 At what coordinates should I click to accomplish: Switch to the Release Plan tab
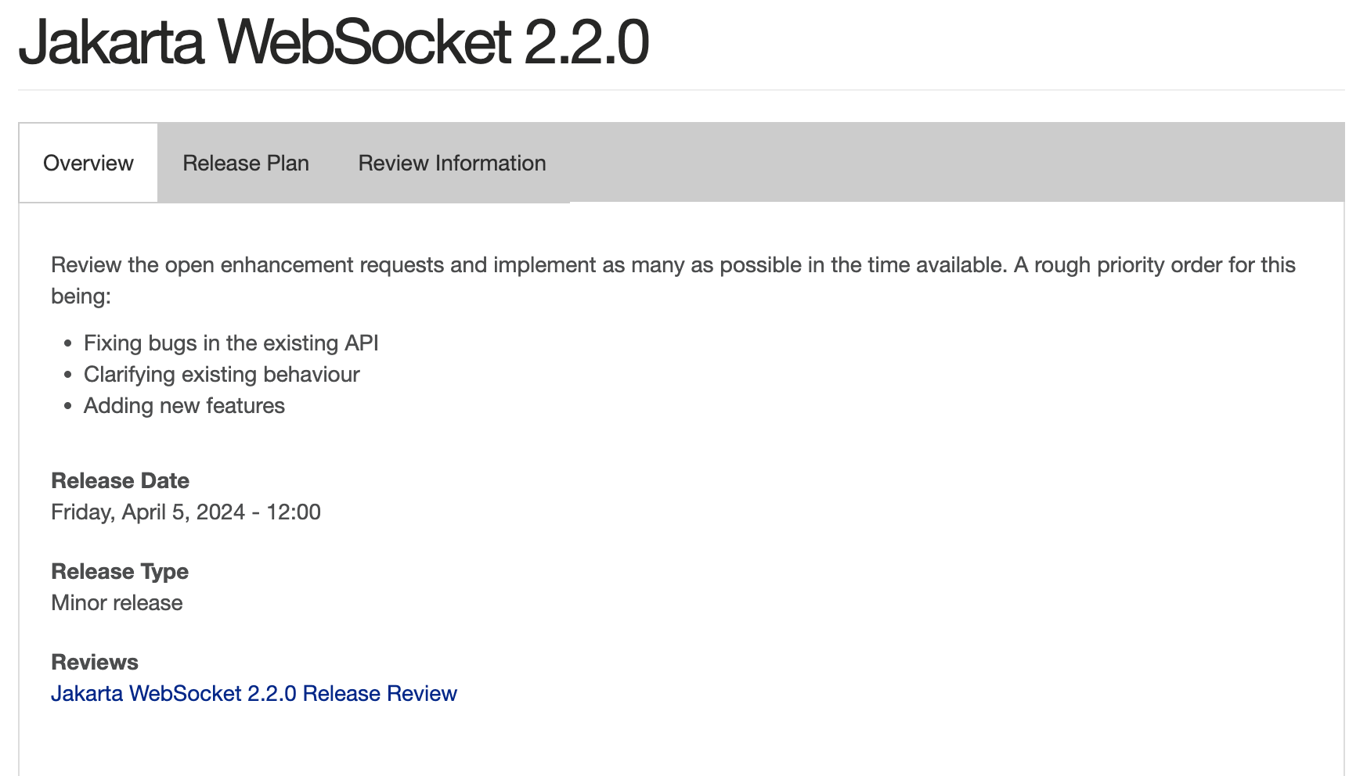(246, 163)
